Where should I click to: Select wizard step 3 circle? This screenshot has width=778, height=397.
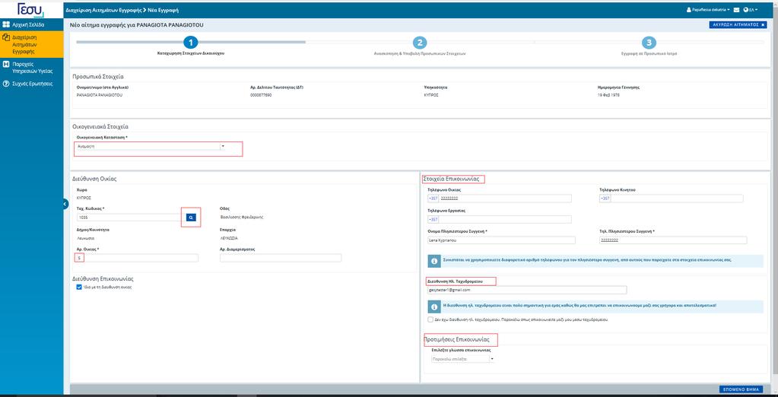pyautogui.click(x=648, y=43)
